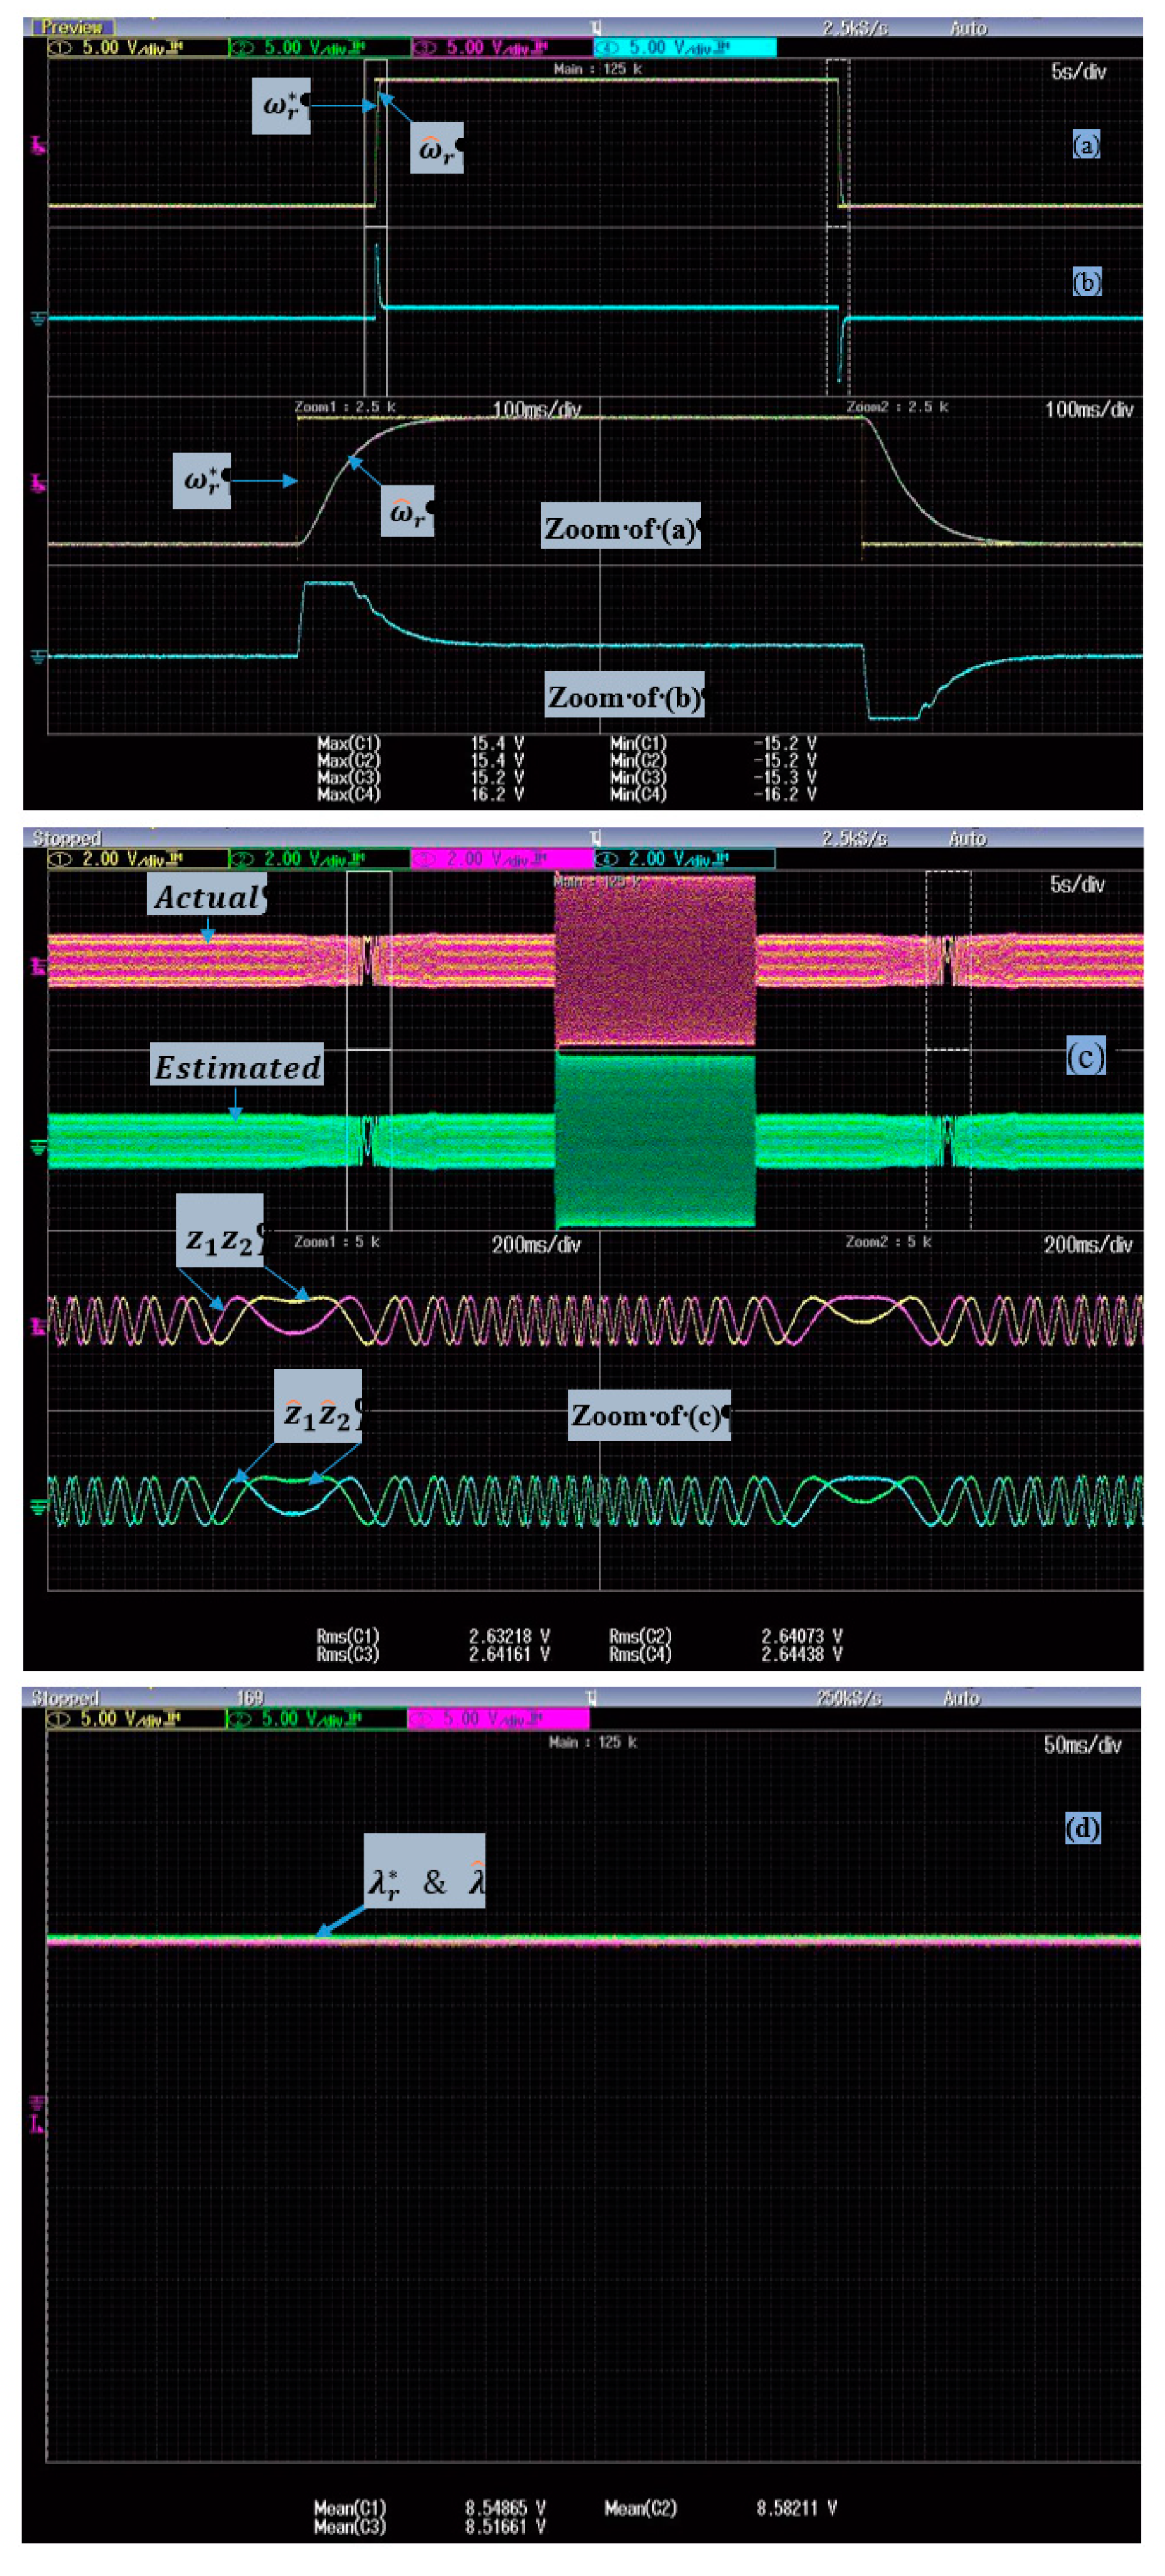The width and height of the screenshot is (1165, 2576).
Task: Select the Preview status label
Action: point(73,28)
